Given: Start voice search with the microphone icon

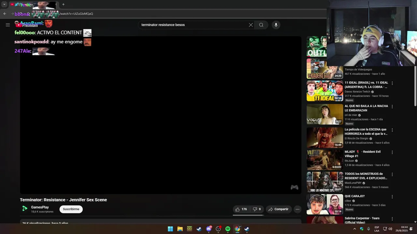Looking at the screenshot, I should click(x=276, y=25).
